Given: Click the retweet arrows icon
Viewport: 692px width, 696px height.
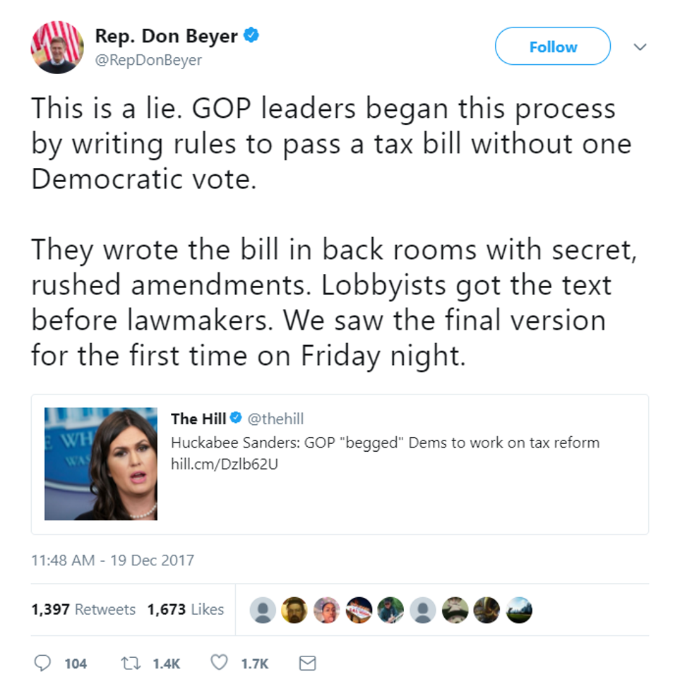Looking at the screenshot, I should [131, 664].
